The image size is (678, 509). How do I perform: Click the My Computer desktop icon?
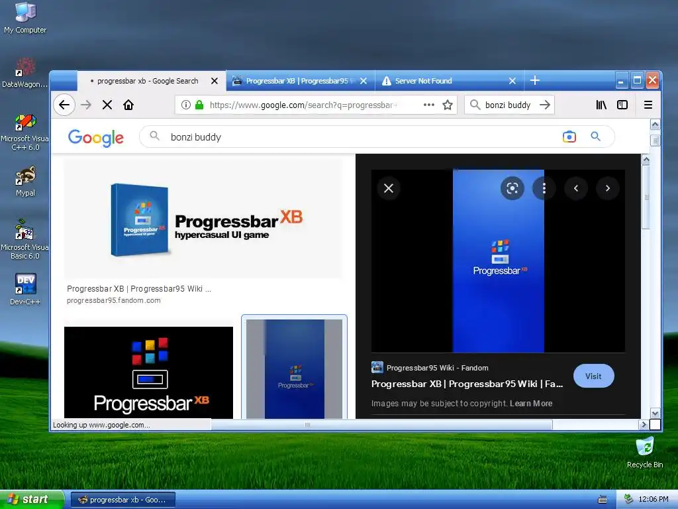pos(25,18)
